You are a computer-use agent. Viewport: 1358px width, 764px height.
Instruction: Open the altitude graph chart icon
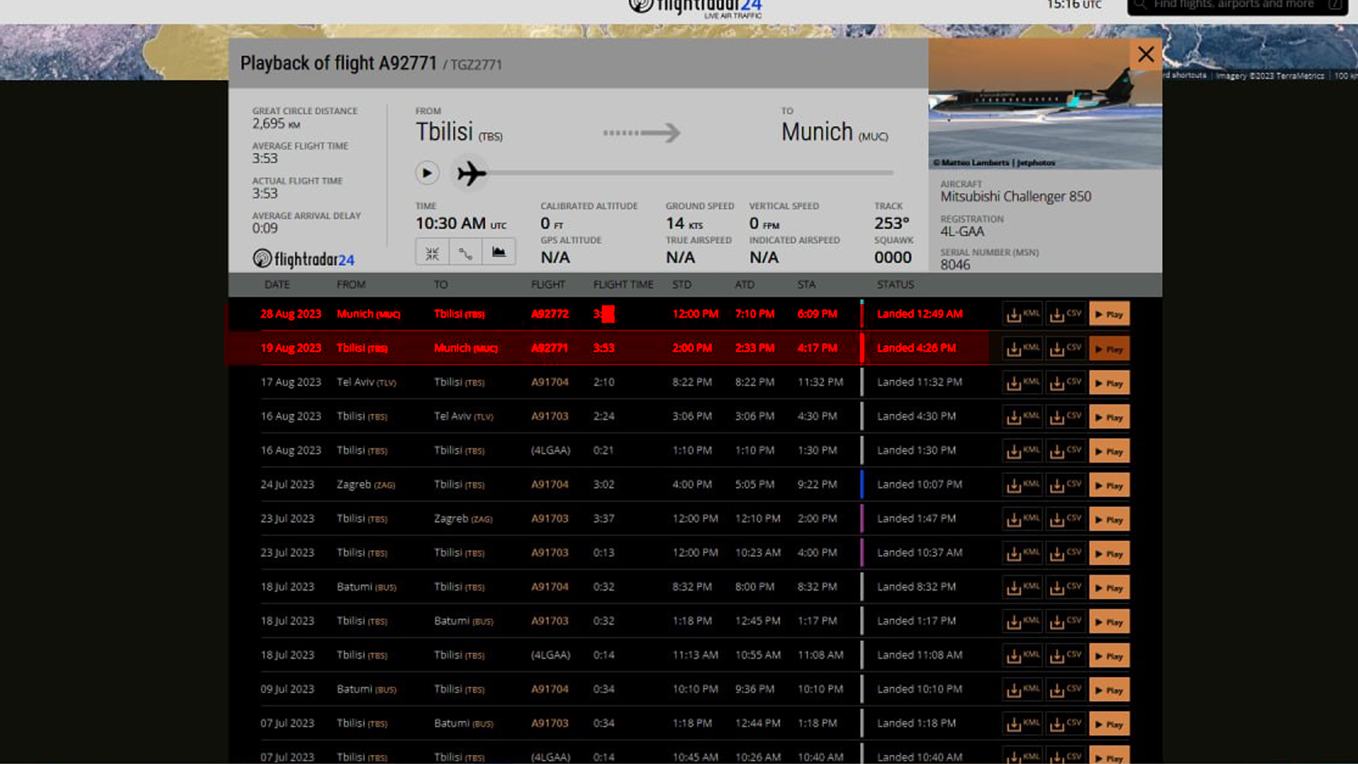tap(499, 253)
